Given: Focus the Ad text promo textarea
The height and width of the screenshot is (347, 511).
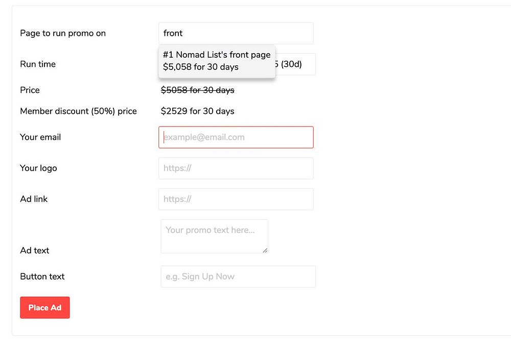Looking at the screenshot, I should click(x=214, y=236).
